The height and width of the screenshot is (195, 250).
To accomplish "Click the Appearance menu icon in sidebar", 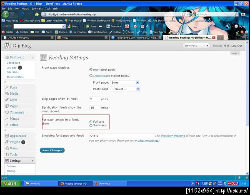I will 7,136.
